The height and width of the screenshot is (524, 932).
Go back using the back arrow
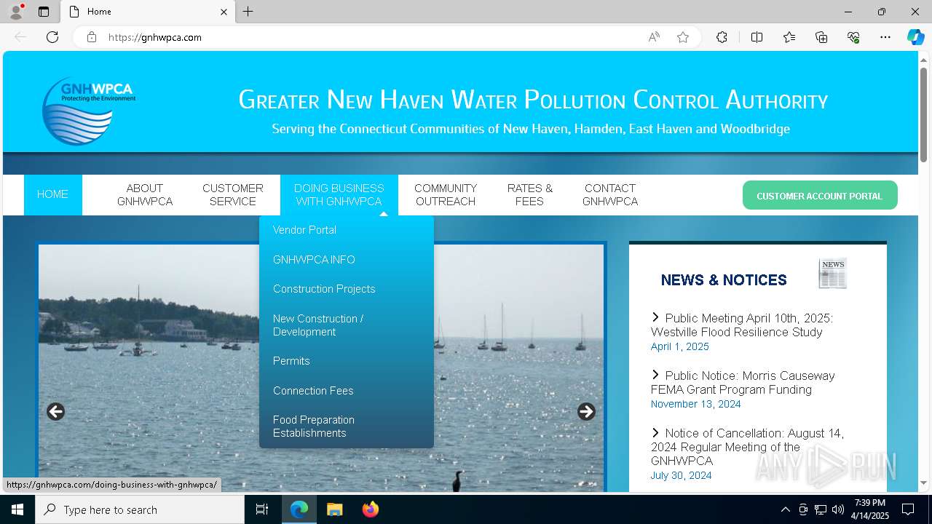(x=20, y=37)
